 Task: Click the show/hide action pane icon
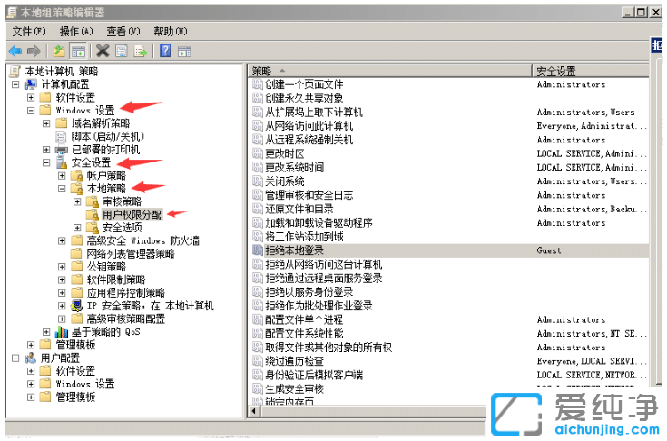tap(184, 51)
